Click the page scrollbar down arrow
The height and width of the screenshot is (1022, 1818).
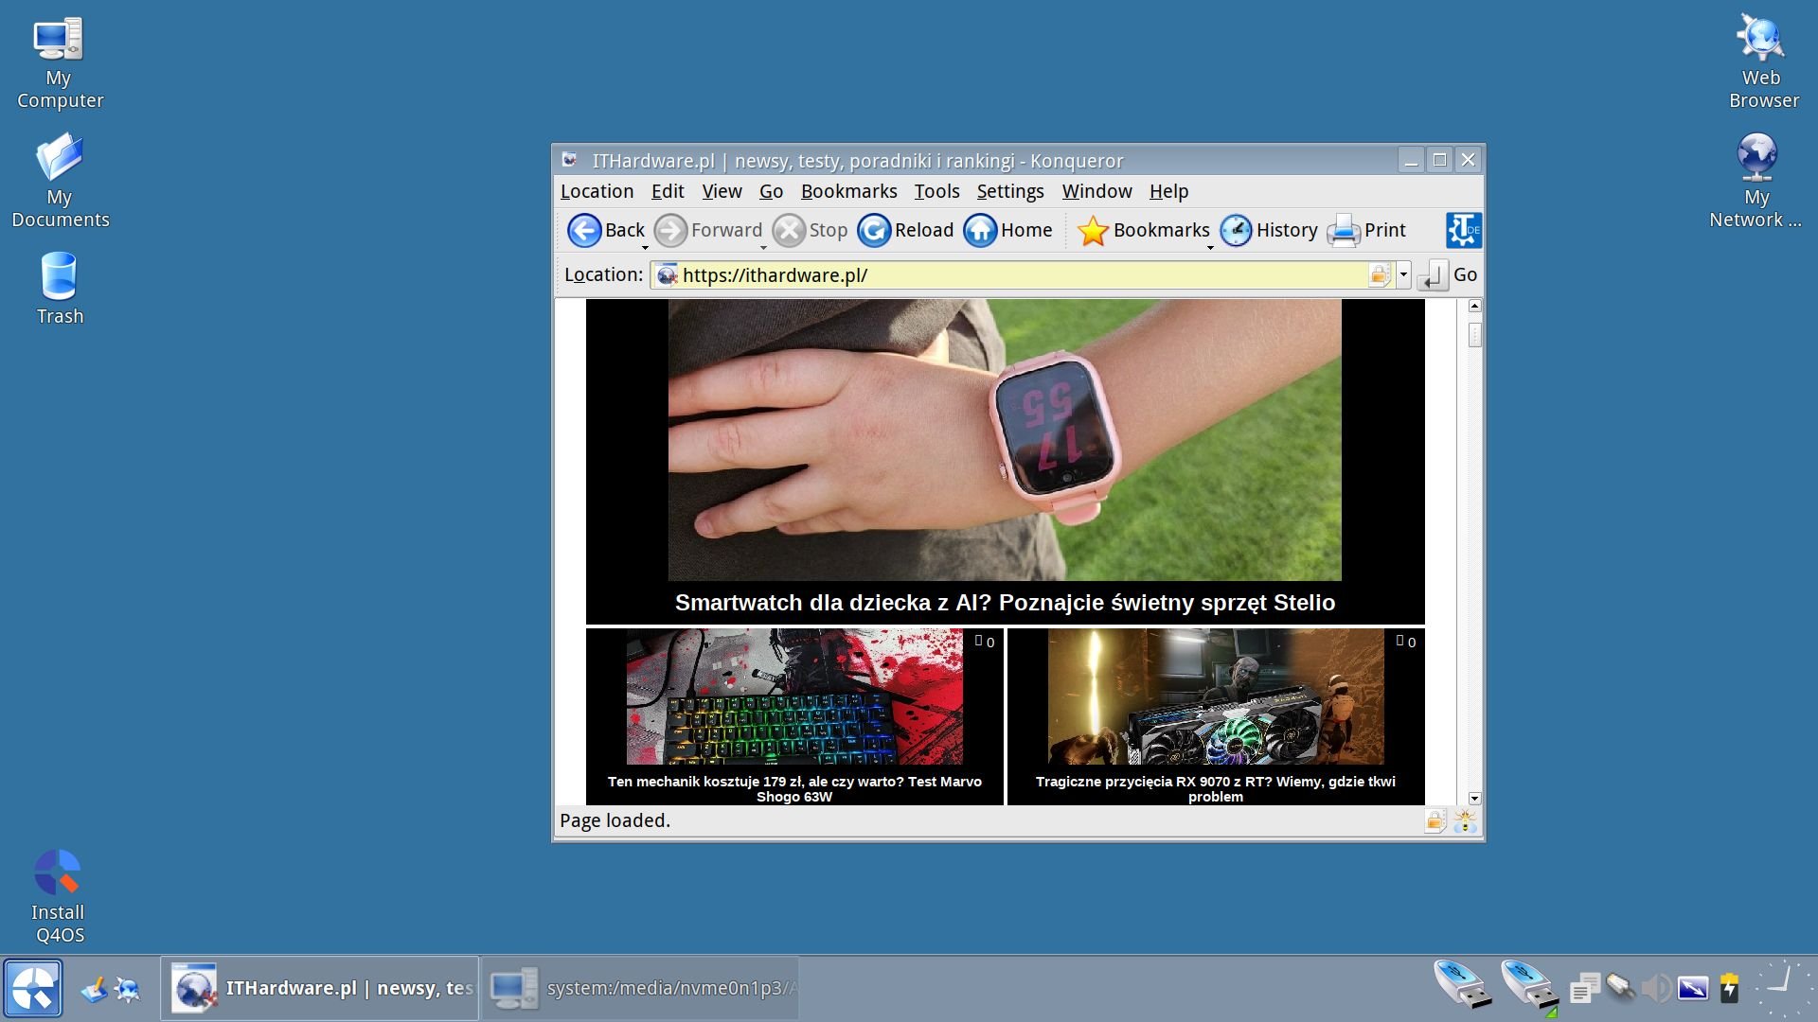tap(1474, 799)
